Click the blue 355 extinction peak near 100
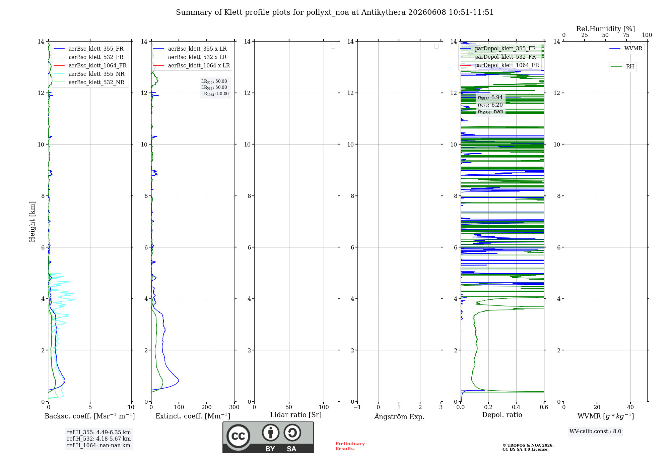 point(178,381)
